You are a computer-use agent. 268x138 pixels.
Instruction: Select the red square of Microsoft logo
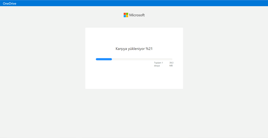pos(125,14)
